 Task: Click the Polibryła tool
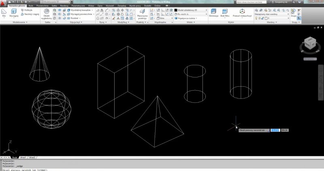pos(28,10)
